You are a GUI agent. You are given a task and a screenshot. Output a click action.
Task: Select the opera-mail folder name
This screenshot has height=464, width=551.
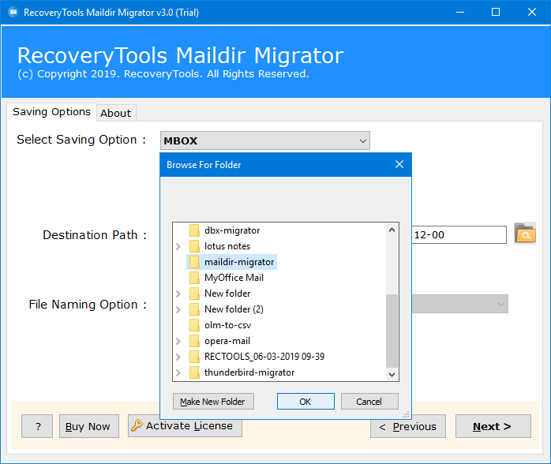(x=227, y=341)
